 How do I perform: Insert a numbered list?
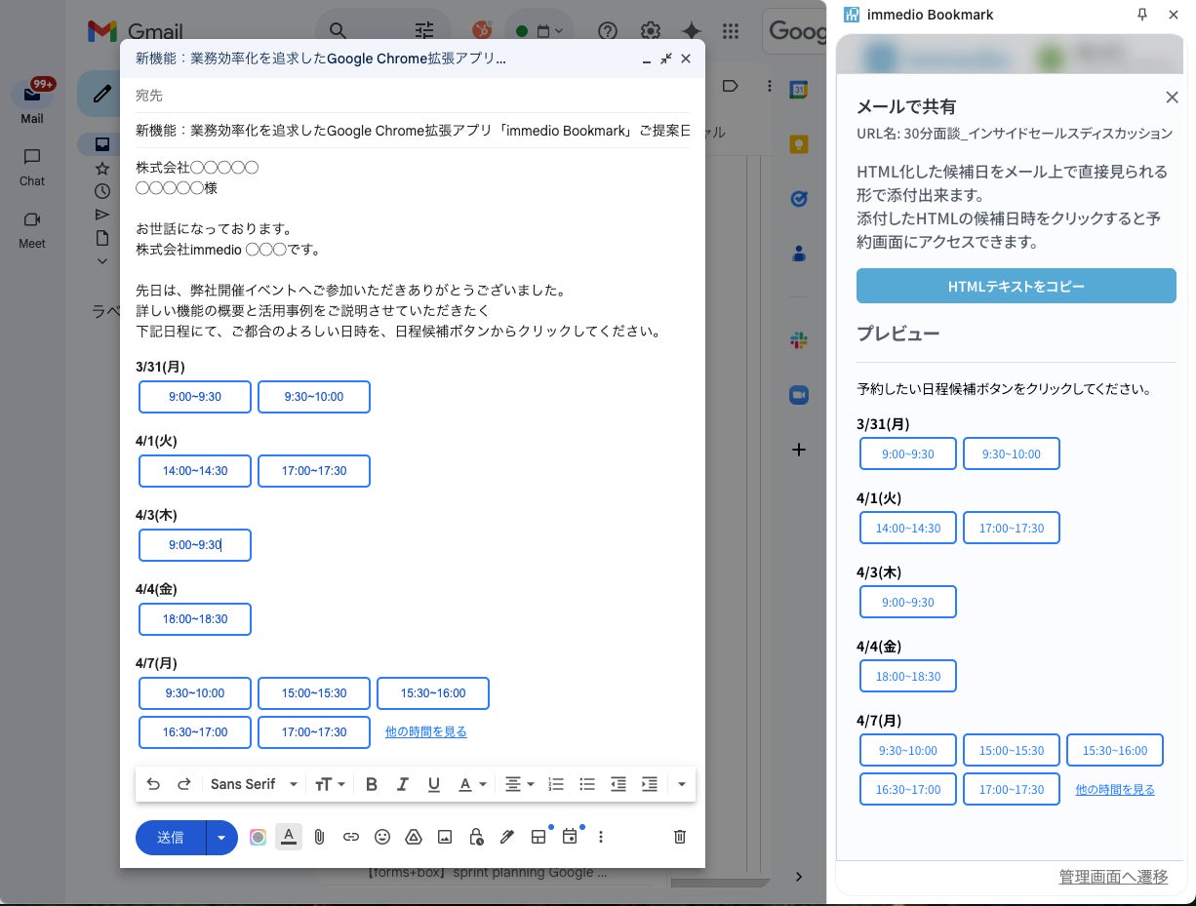[556, 784]
